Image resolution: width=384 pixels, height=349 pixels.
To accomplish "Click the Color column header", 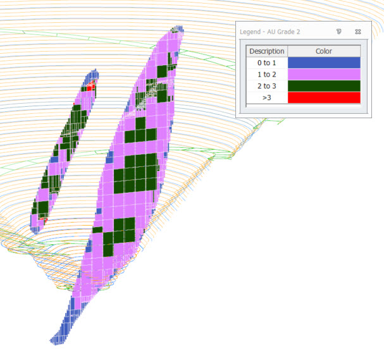I will [324, 51].
